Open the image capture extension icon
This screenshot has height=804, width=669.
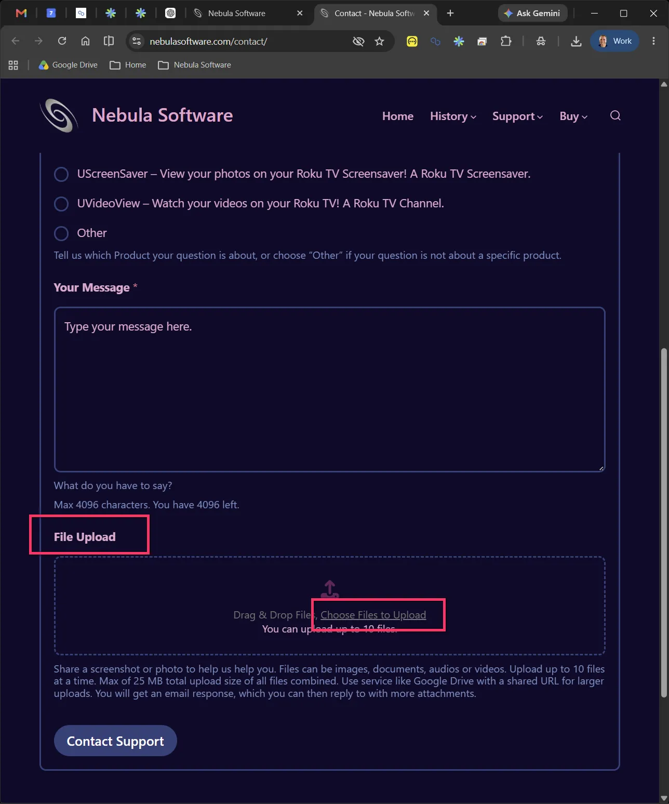pos(482,41)
